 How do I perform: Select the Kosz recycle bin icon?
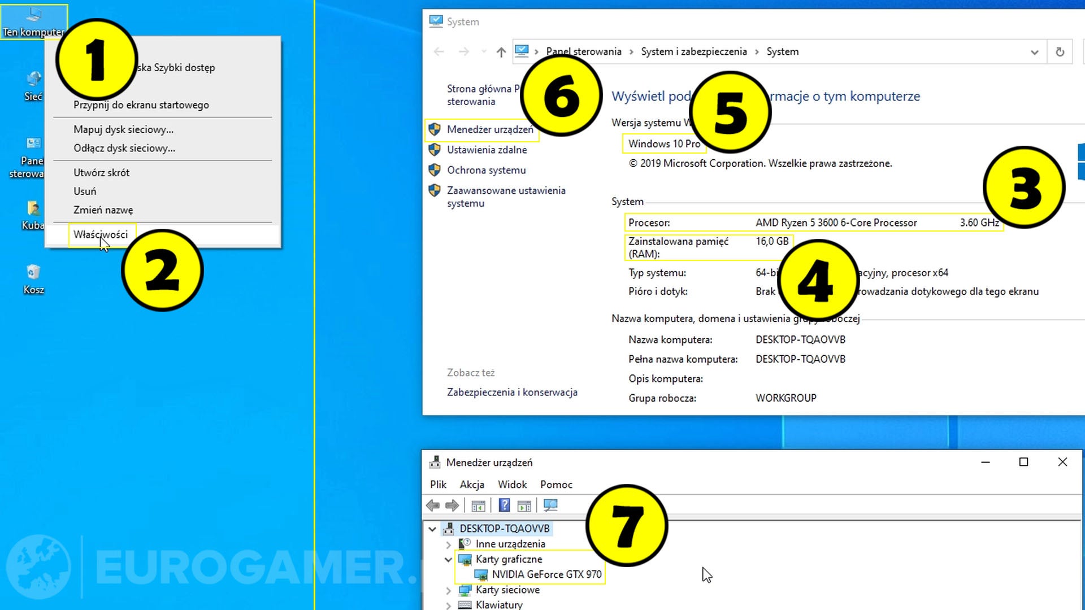pyautogui.click(x=33, y=280)
